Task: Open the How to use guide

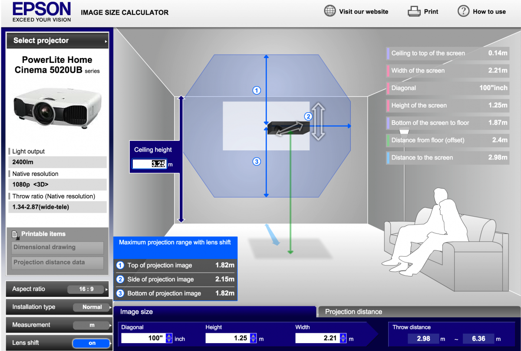Action: click(x=489, y=12)
